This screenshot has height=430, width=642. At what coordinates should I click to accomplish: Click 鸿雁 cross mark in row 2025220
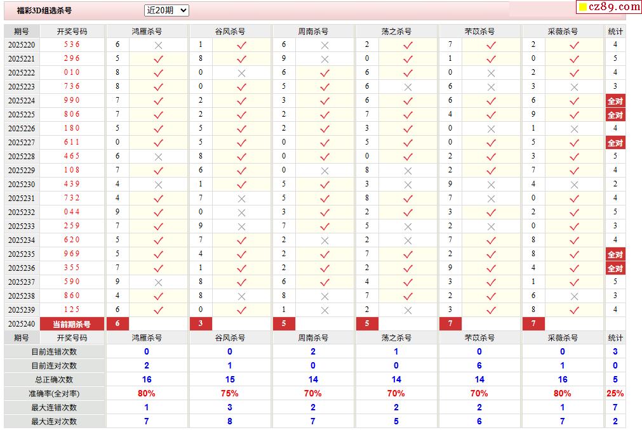point(159,46)
